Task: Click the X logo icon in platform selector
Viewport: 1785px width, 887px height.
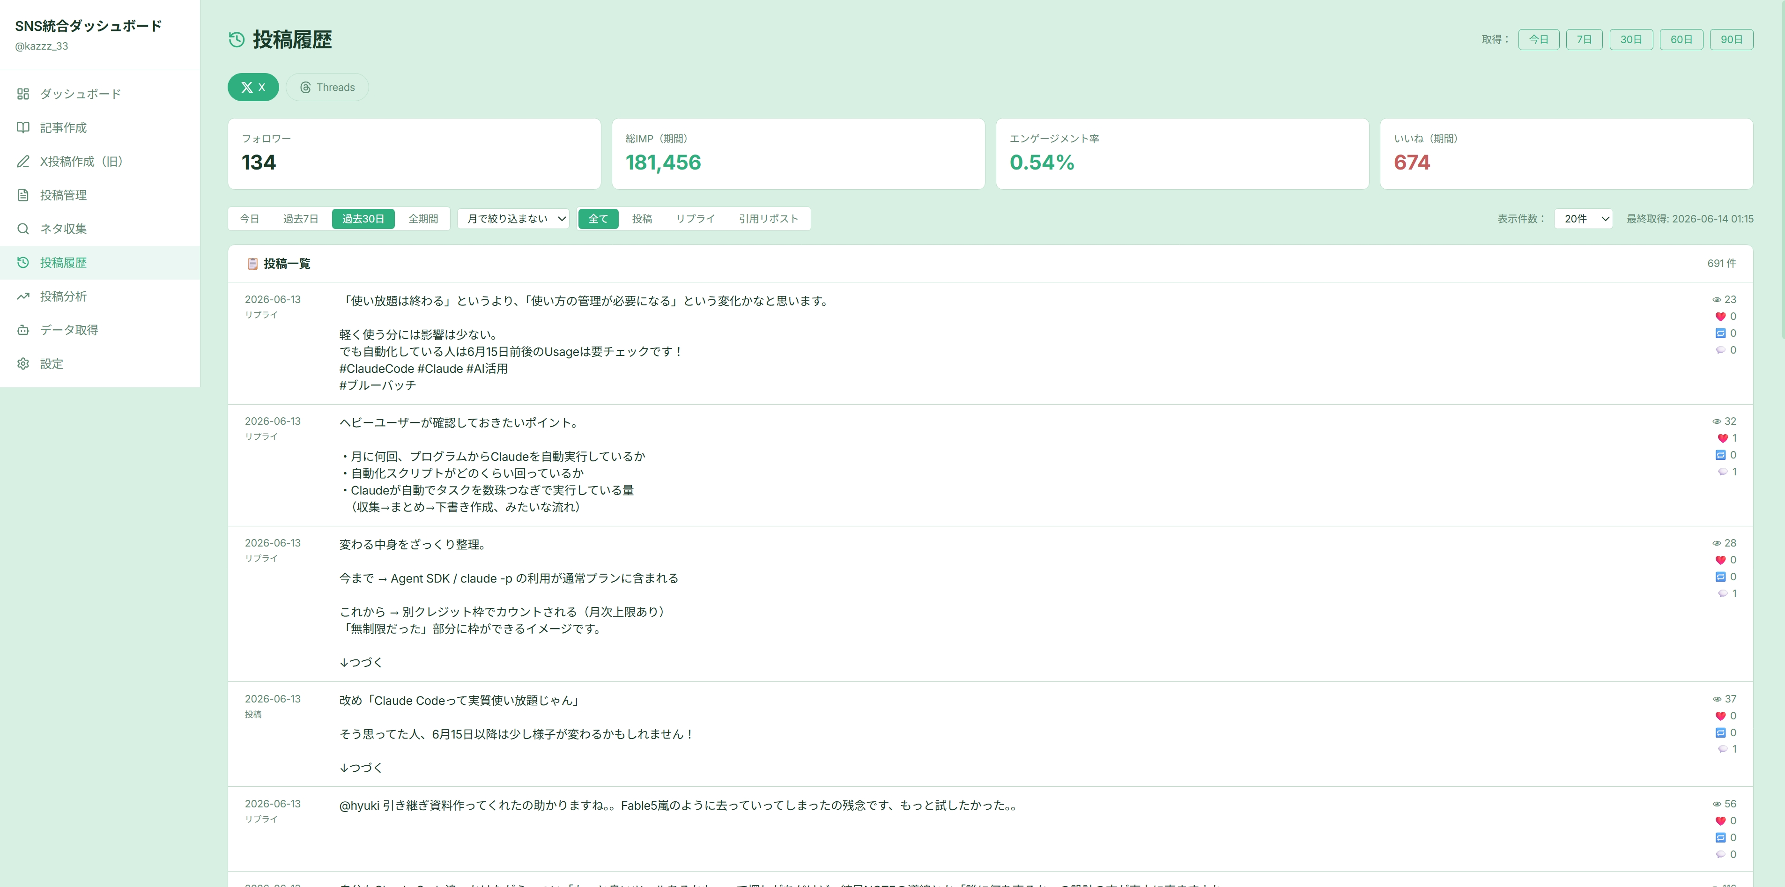Action: pos(247,87)
